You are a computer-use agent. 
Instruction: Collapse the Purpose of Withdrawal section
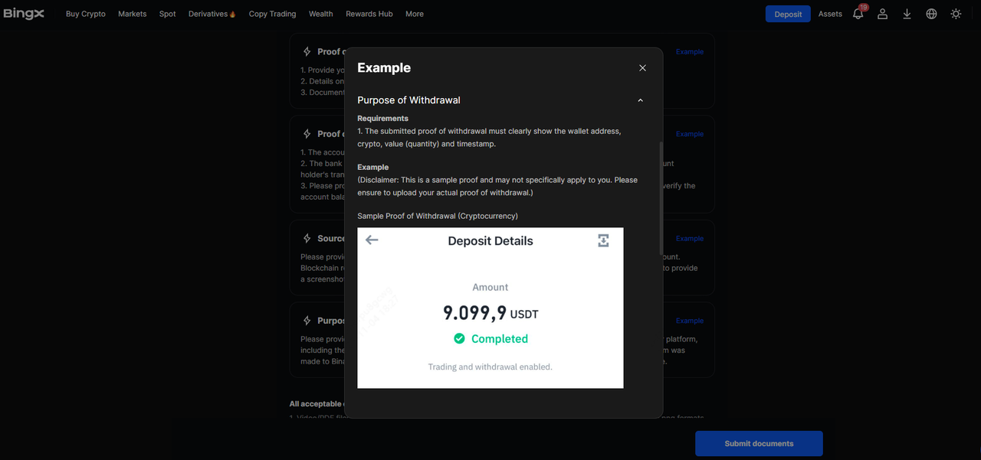click(x=640, y=100)
